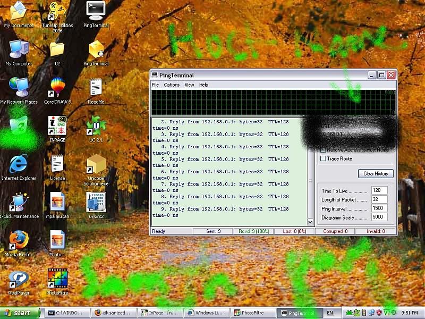Image resolution: width=425 pixels, height=319 pixels.
Task: Open the View menu in PingTerminal
Action: pyautogui.click(x=189, y=85)
